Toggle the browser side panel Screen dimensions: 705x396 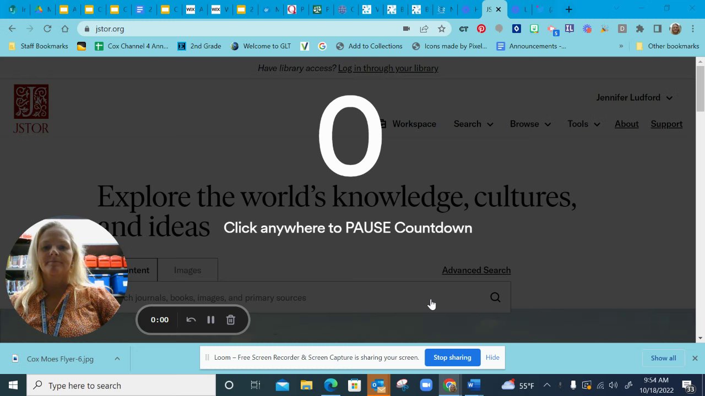[657, 29]
